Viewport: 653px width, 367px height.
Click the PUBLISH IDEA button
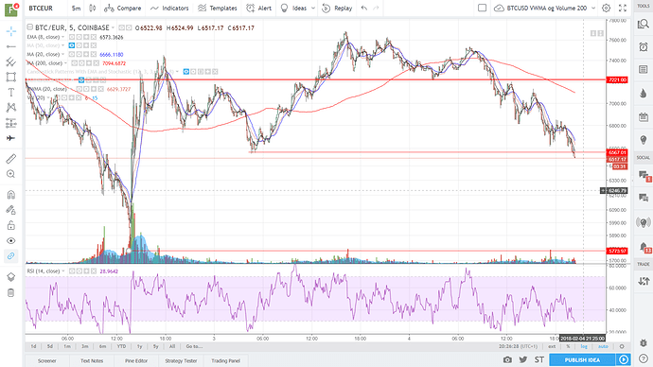(582, 359)
